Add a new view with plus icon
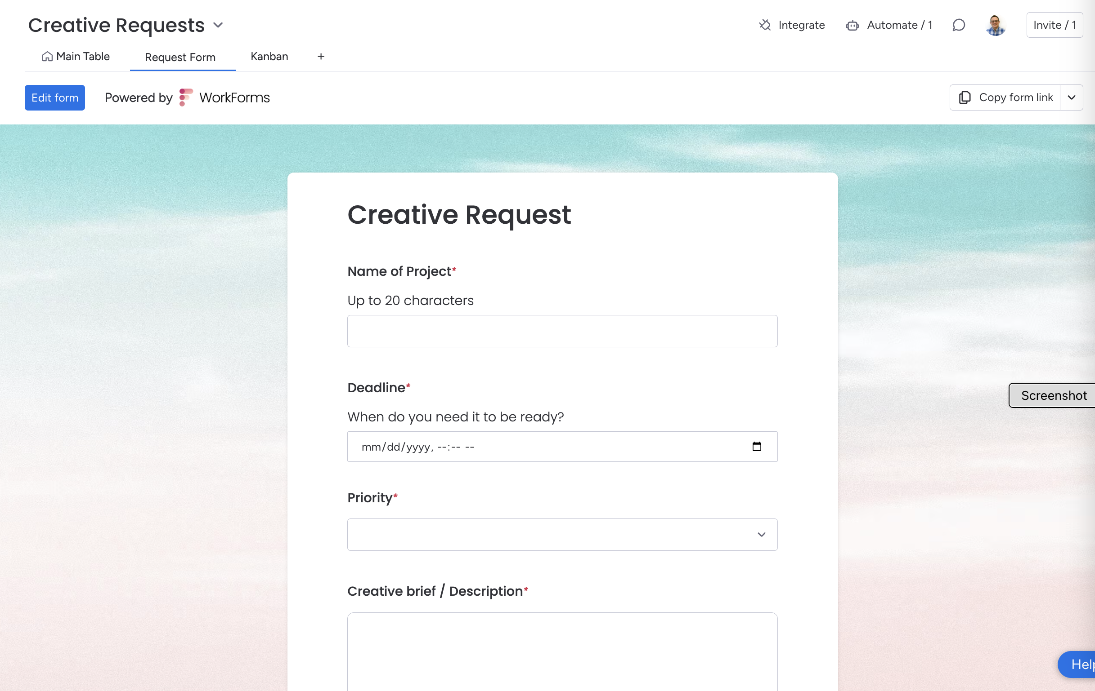This screenshot has width=1095, height=691. 321,57
